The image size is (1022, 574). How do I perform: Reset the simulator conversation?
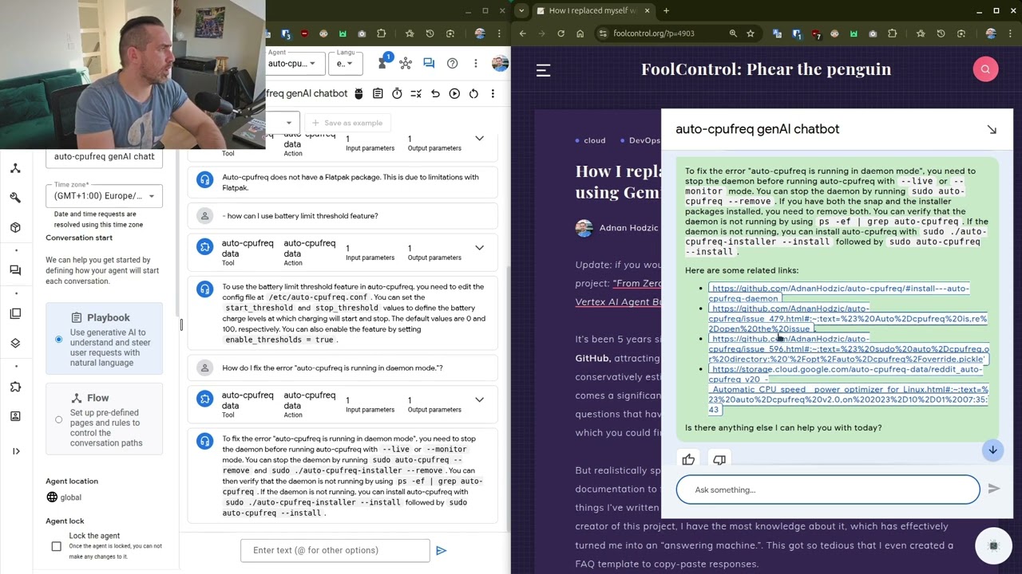473,93
